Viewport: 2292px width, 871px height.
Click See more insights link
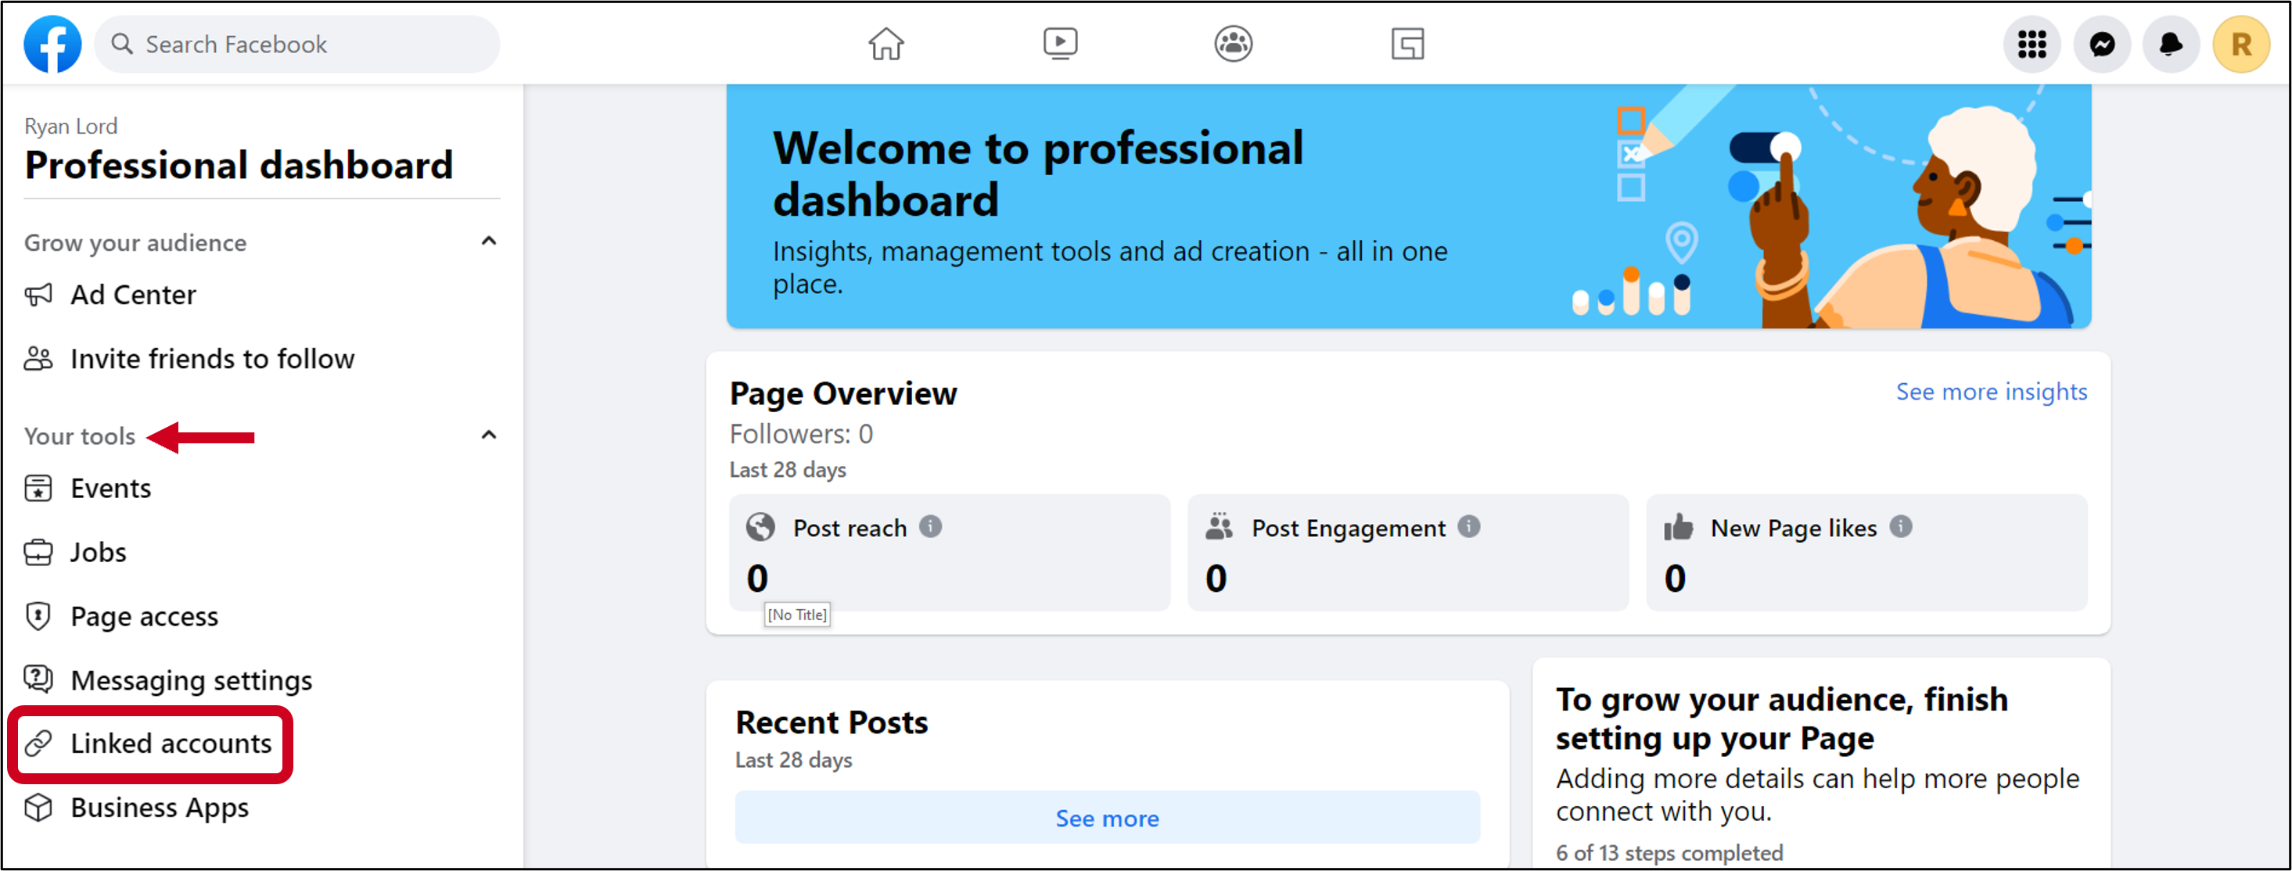(x=1992, y=392)
